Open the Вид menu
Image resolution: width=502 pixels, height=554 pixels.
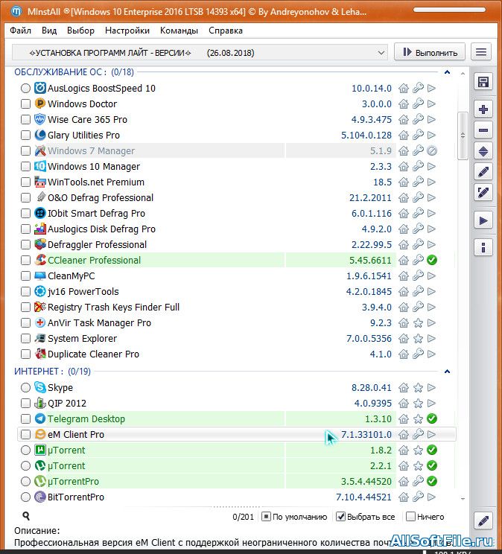(x=49, y=31)
